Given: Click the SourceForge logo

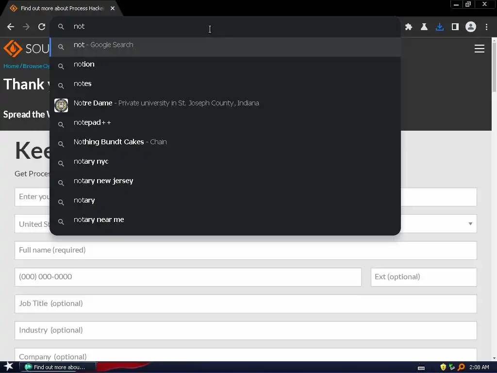Looking at the screenshot, I should (x=26, y=49).
